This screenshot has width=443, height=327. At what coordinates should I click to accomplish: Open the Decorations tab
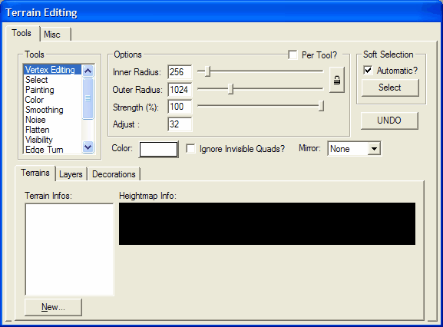pyautogui.click(x=114, y=174)
